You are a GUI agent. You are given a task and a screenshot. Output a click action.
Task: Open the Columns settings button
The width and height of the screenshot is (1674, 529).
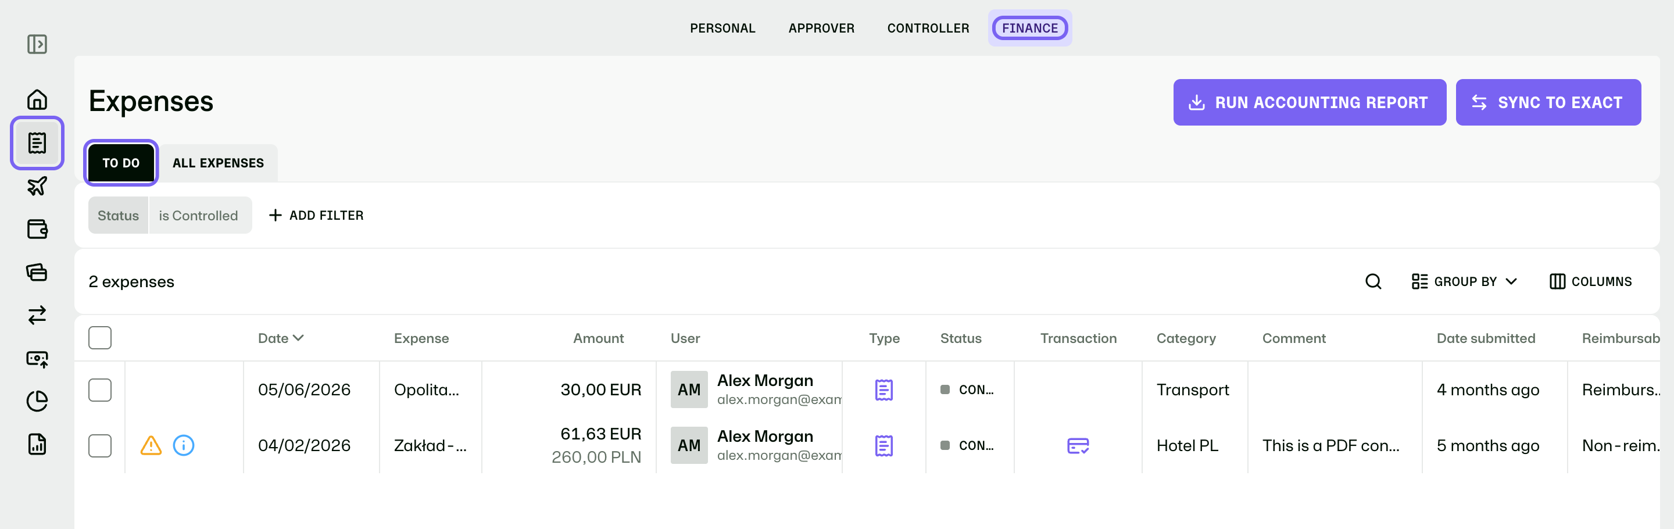coord(1590,281)
